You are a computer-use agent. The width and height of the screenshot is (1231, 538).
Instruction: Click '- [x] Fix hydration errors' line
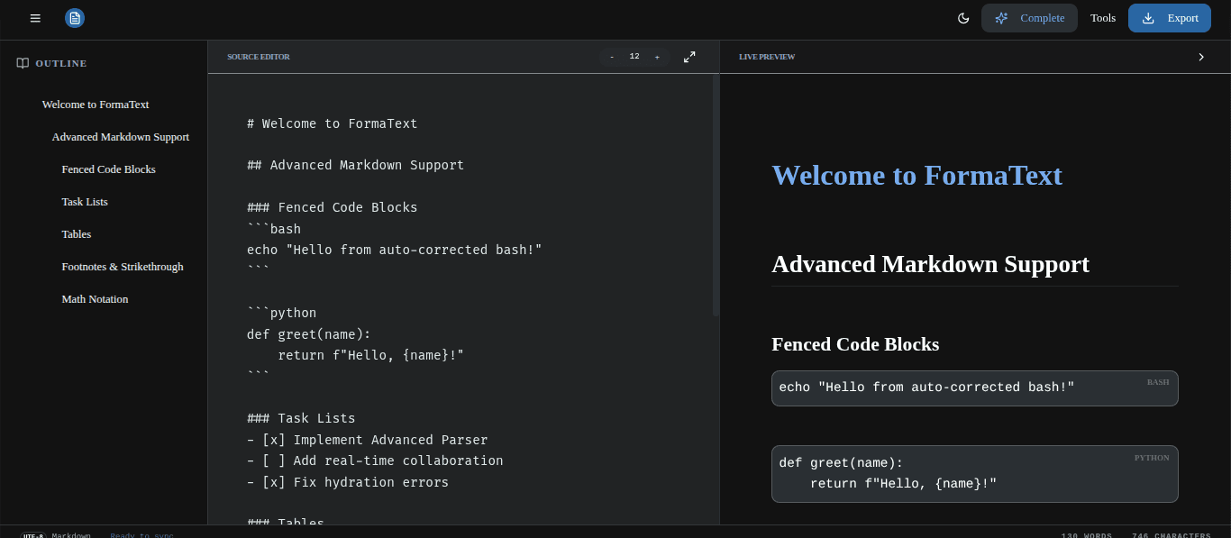click(x=348, y=482)
